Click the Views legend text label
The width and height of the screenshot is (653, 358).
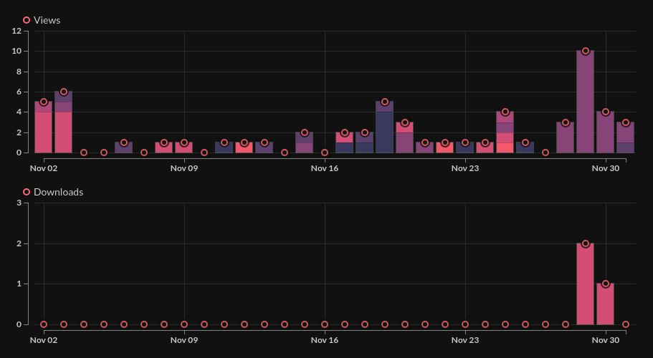[x=47, y=20]
